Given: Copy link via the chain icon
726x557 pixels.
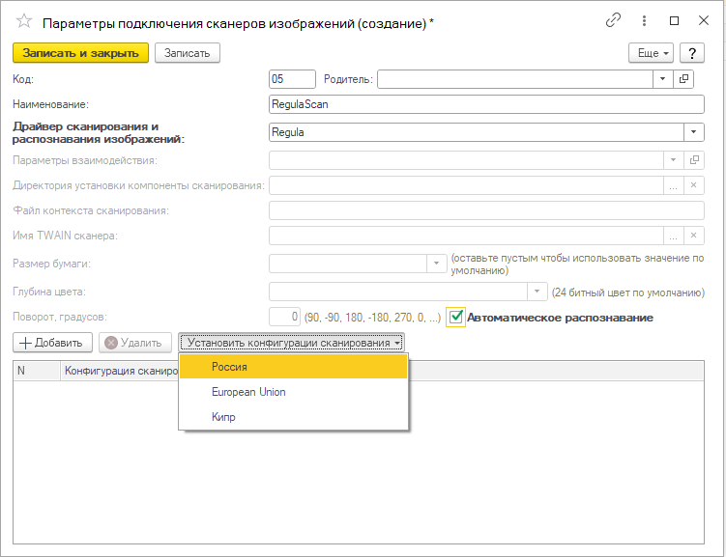Looking at the screenshot, I should [x=613, y=20].
